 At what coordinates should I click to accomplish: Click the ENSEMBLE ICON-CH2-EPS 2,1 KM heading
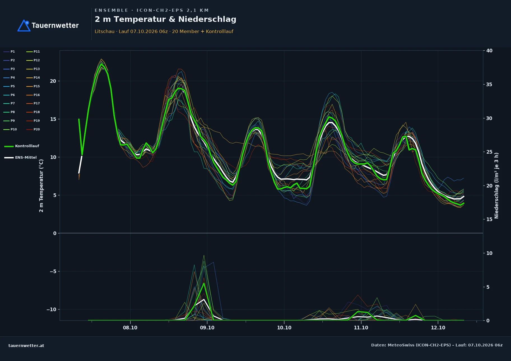tap(152, 10)
